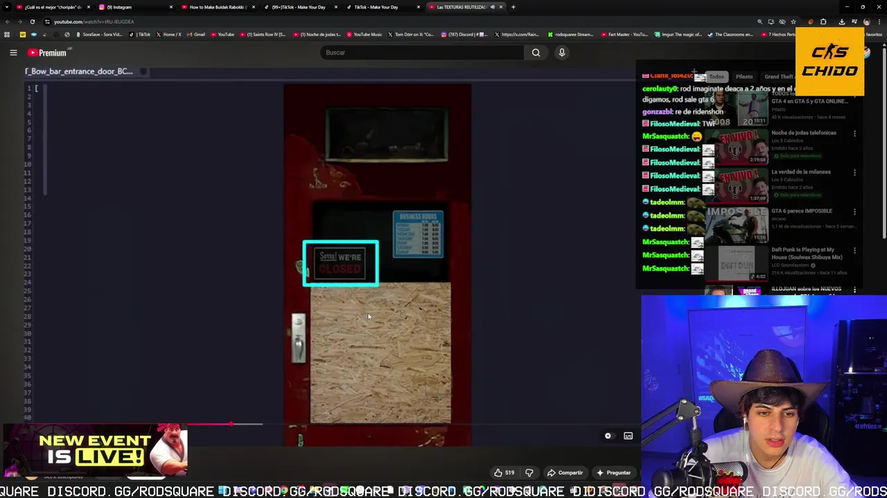
Task: Open the browser downloads icon
Action: click(x=841, y=22)
